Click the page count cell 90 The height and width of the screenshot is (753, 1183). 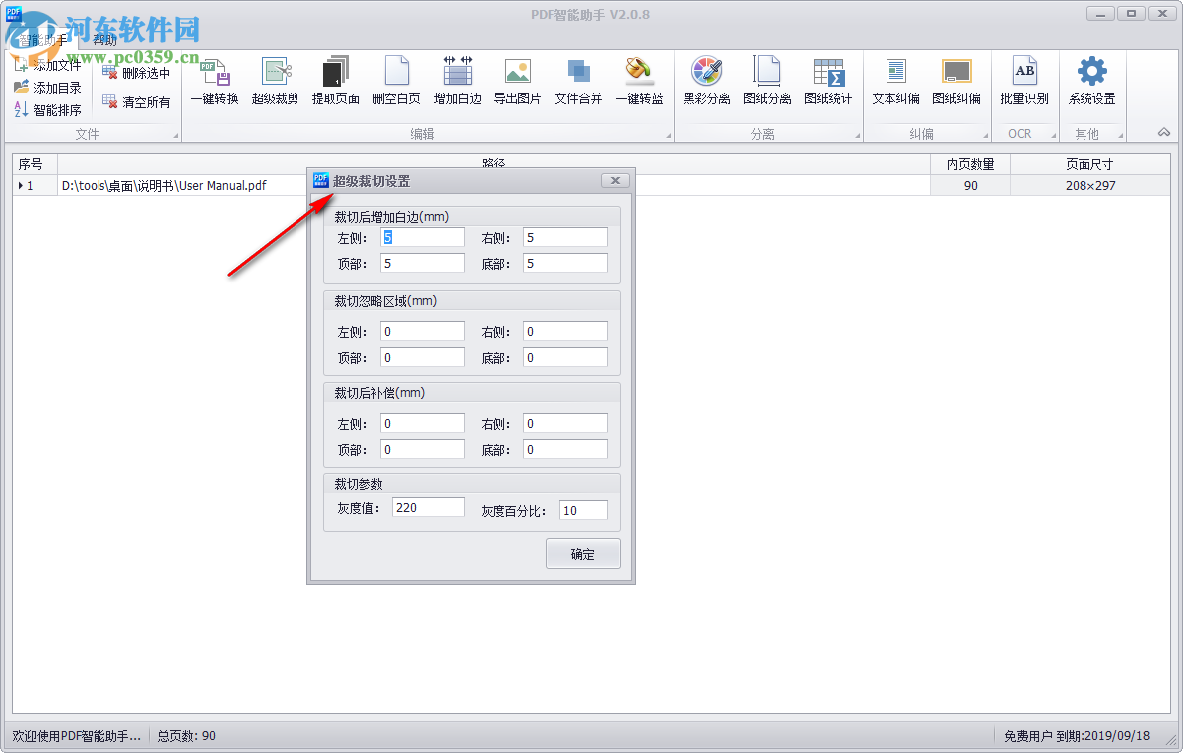click(970, 186)
